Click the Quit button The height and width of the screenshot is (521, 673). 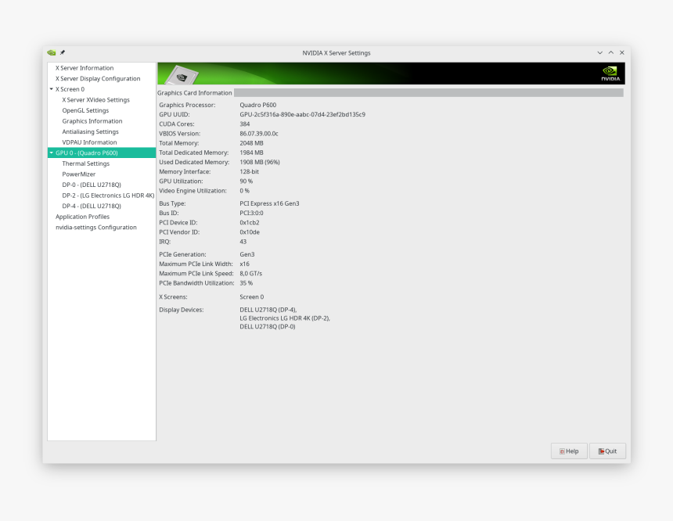(607, 451)
